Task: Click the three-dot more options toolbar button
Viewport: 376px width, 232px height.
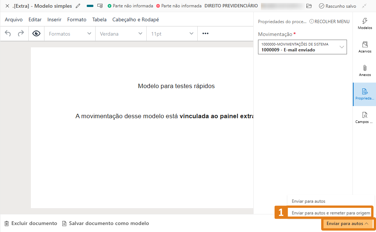Action: (x=205, y=34)
